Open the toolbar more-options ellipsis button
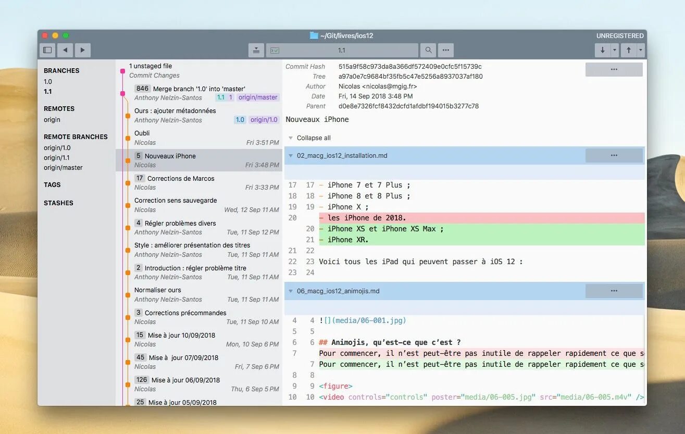This screenshot has height=434, width=685. point(445,50)
